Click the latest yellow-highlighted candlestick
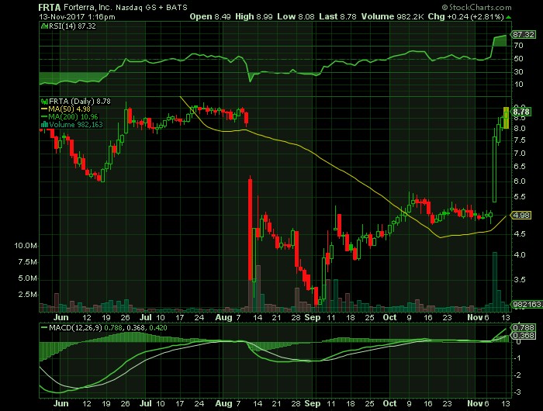The height and width of the screenshot is (411, 543). tap(506, 118)
